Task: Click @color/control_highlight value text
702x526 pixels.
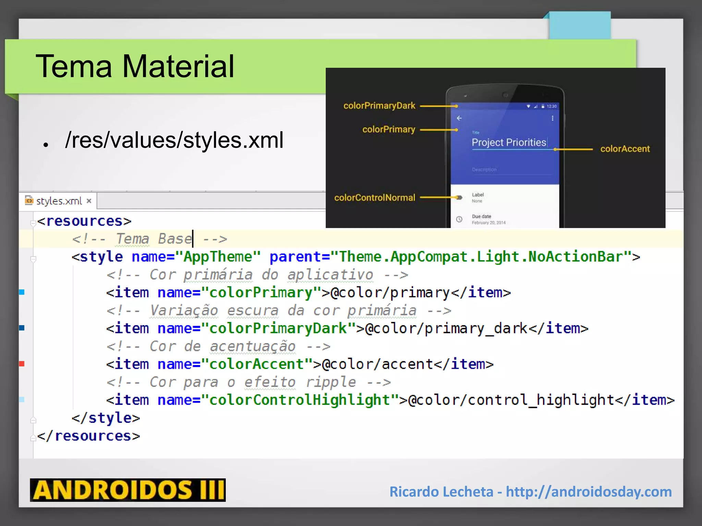Action: (511, 400)
